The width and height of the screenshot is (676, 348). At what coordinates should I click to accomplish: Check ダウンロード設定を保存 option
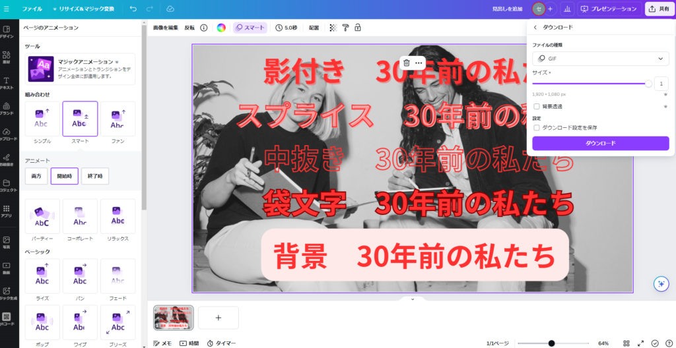tap(537, 127)
